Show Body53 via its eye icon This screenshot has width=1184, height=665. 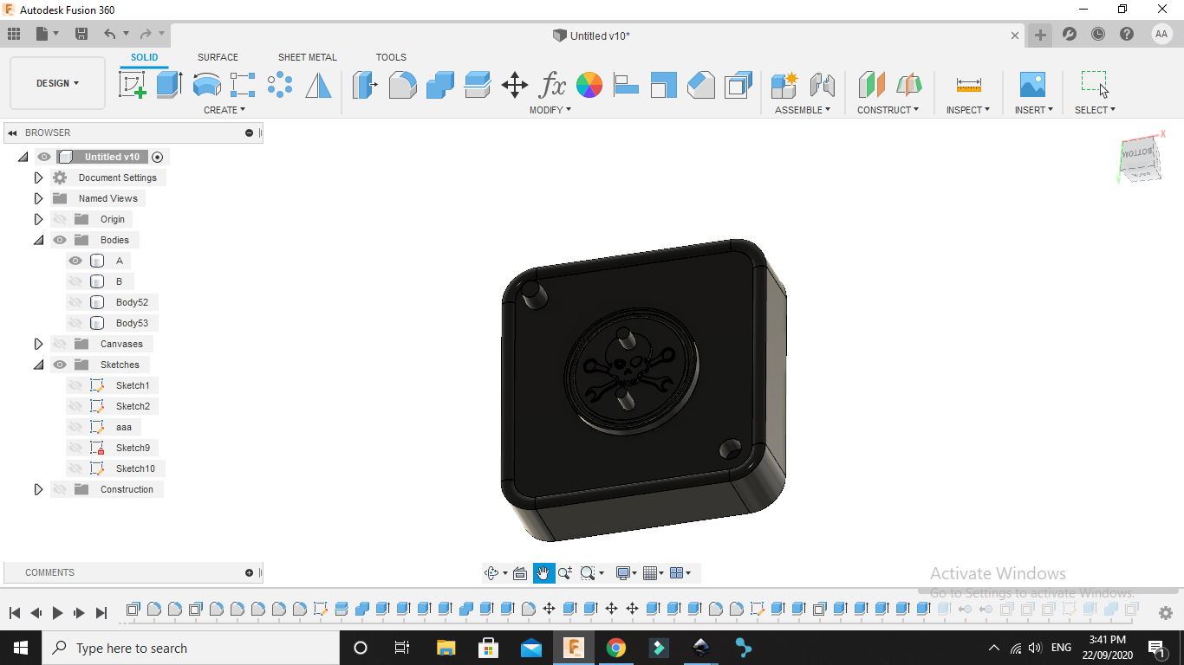(75, 323)
